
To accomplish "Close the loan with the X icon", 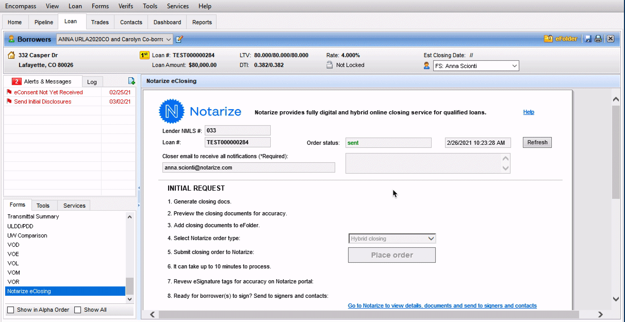I will 610,39.
